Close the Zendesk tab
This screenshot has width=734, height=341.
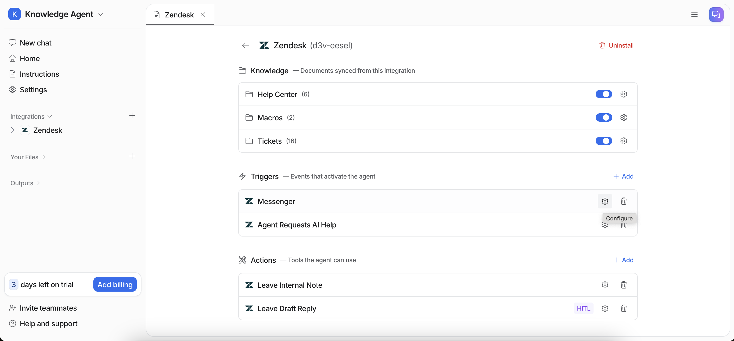pos(203,15)
